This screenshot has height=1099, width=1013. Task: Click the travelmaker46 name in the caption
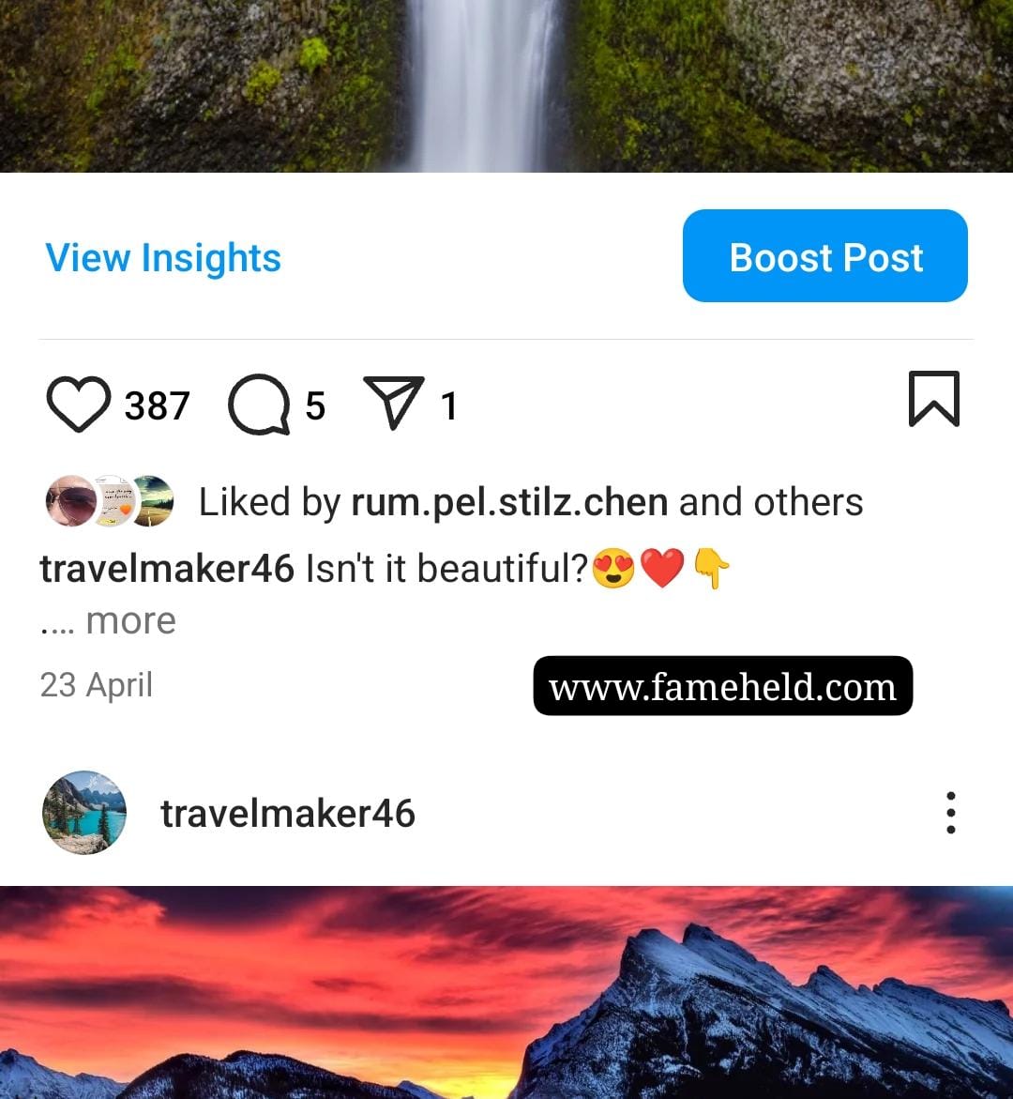tap(167, 569)
